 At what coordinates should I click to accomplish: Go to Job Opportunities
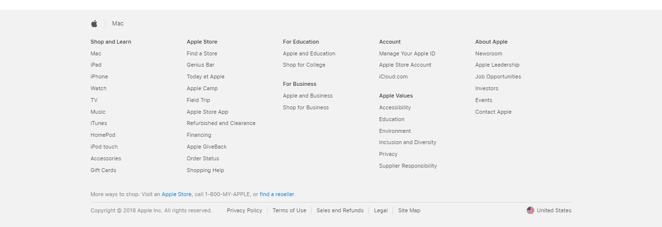tap(498, 76)
